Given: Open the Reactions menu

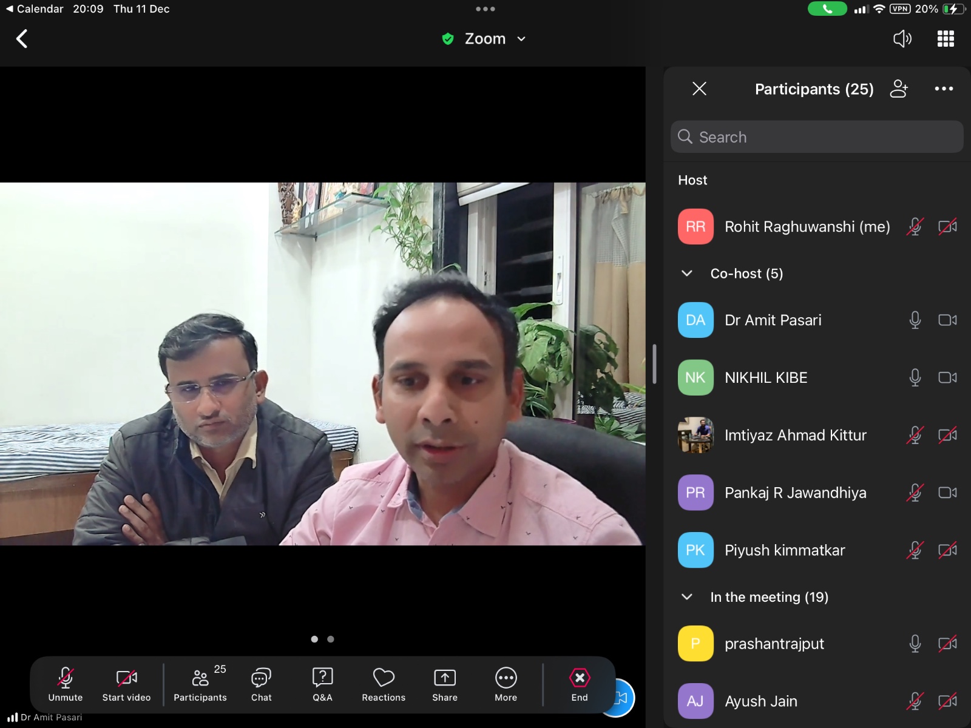Looking at the screenshot, I should [x=384, y=684].
